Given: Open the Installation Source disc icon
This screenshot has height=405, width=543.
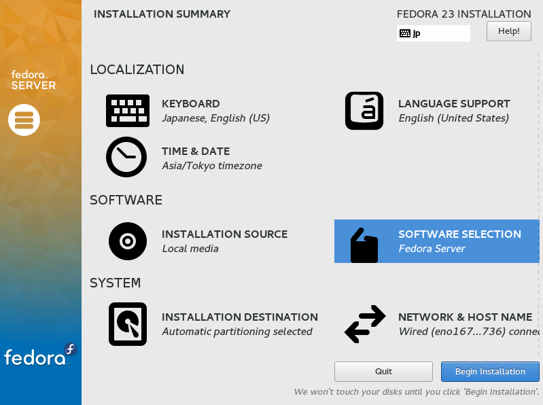Looking at the screenshot, I should coord(128,241).
